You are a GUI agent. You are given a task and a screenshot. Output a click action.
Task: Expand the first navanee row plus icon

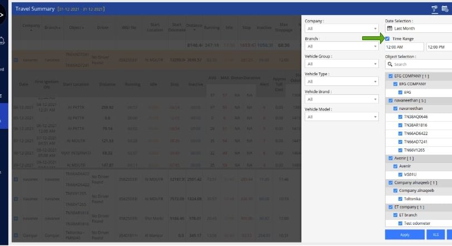tap(16, 60)
